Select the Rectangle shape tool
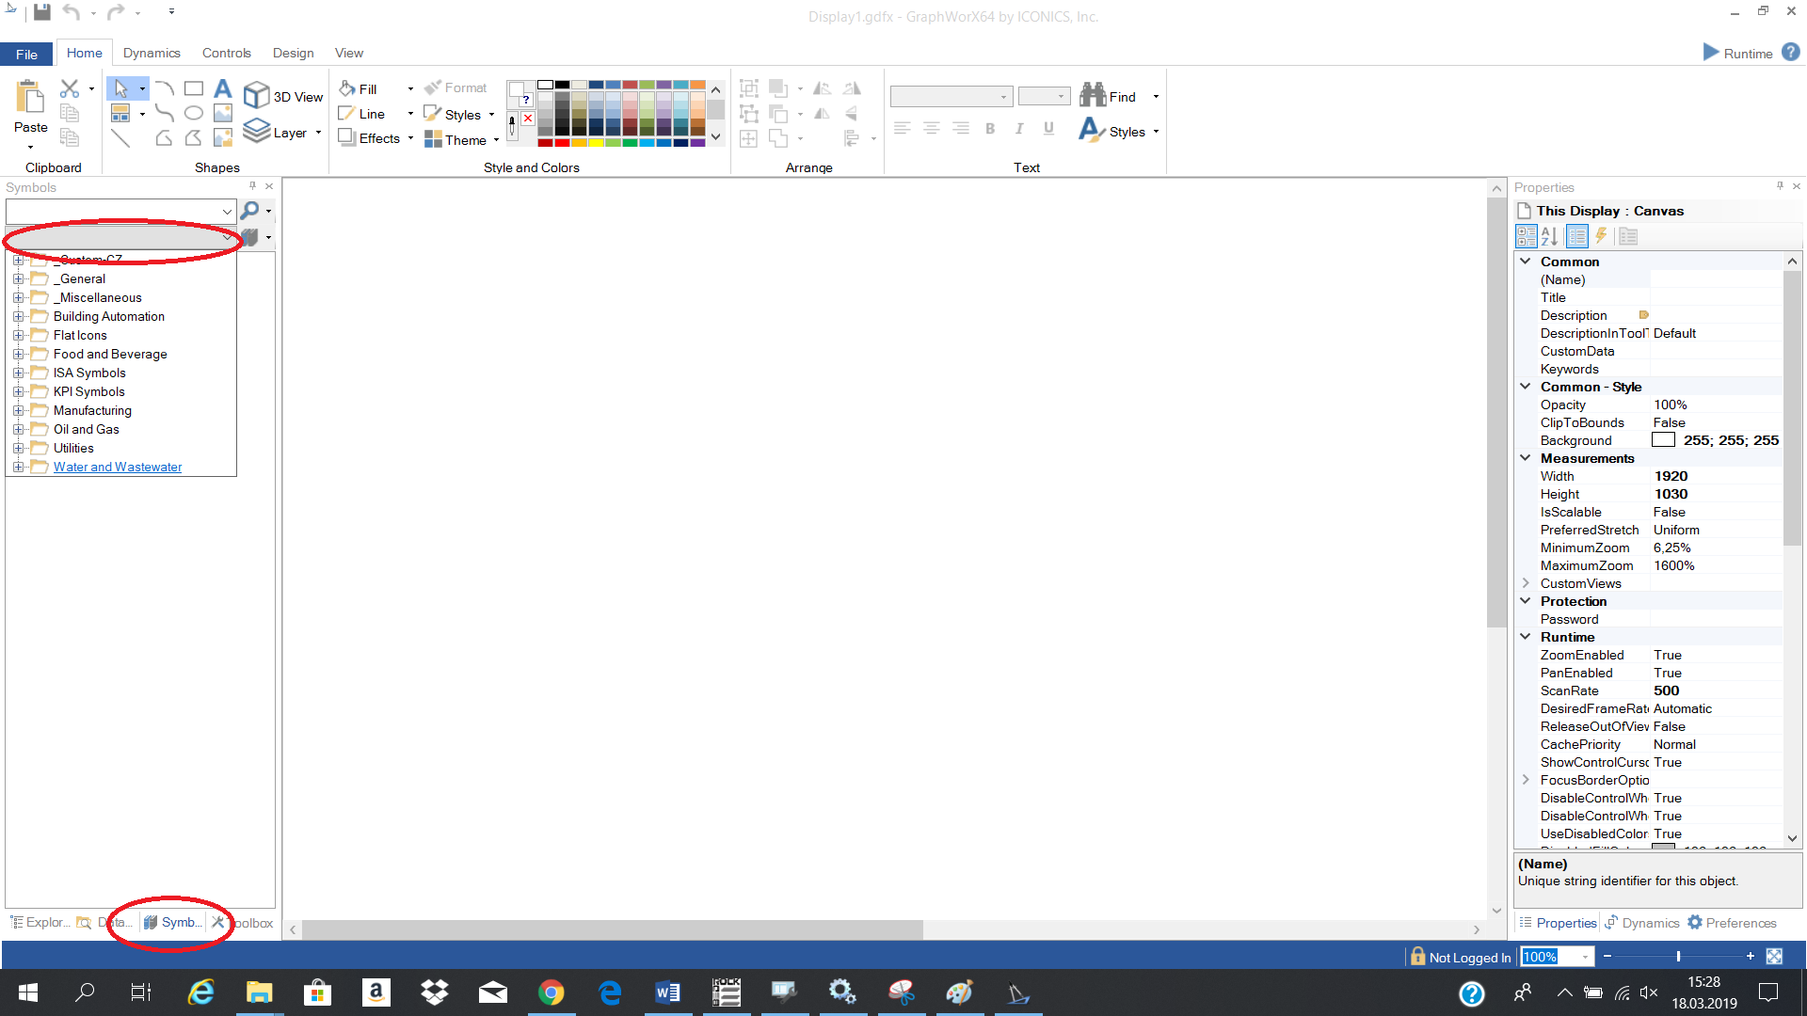1807x1016 pixels. pos(194,88)
